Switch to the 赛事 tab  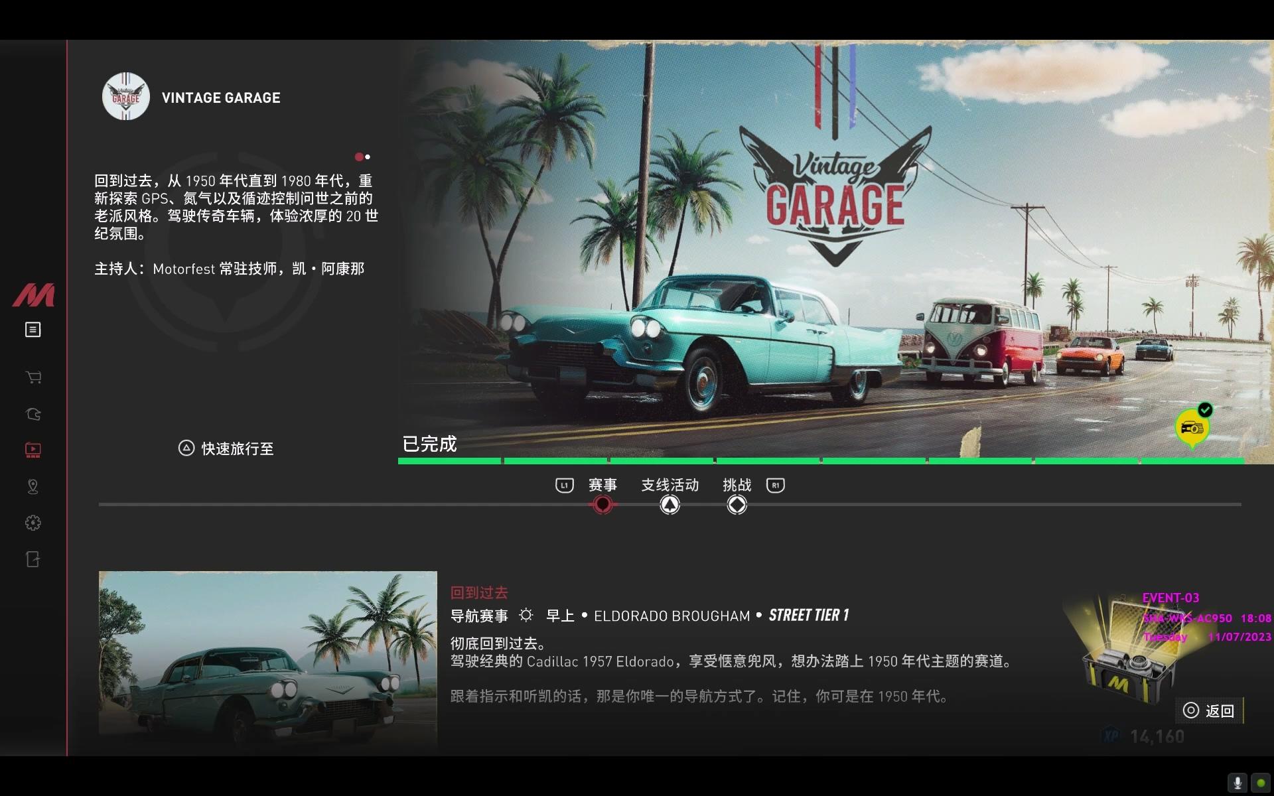click(602, 485)
